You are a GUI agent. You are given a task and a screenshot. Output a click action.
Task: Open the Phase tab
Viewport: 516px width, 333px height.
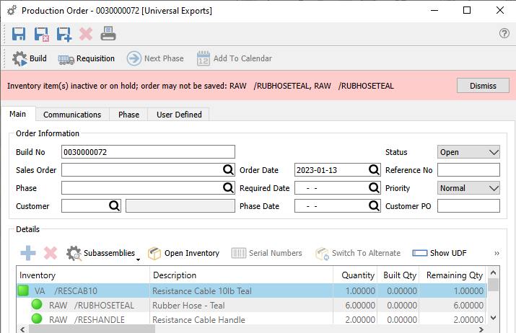128,115
